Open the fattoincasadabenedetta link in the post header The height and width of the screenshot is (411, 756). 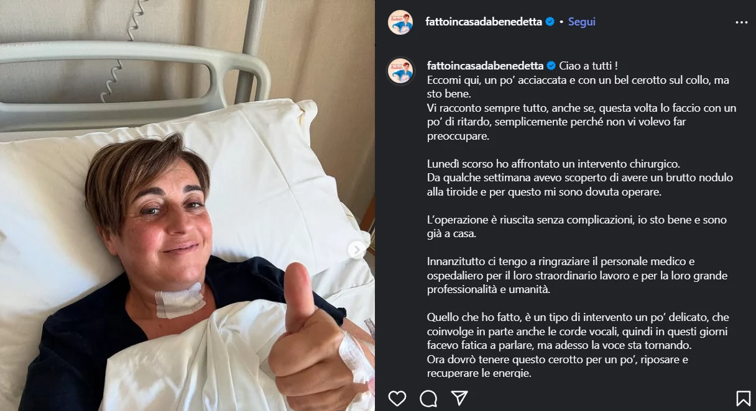[484, 22]
